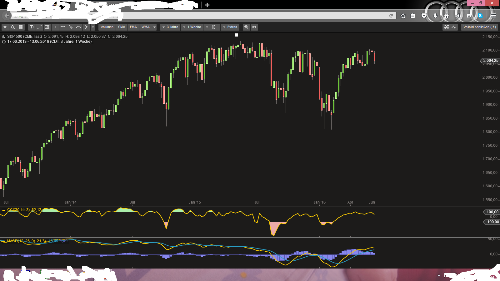This screenshot has width=500, height=281.
Task: Click the undo reset arrow icon
Action: [x=254, y=27]
